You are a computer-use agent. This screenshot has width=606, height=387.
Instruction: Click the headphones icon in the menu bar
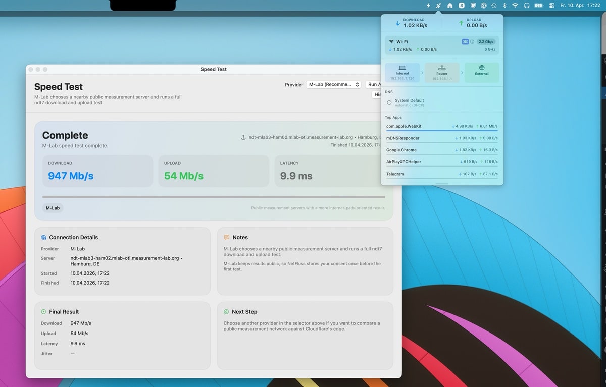click(x=527, y=5)
